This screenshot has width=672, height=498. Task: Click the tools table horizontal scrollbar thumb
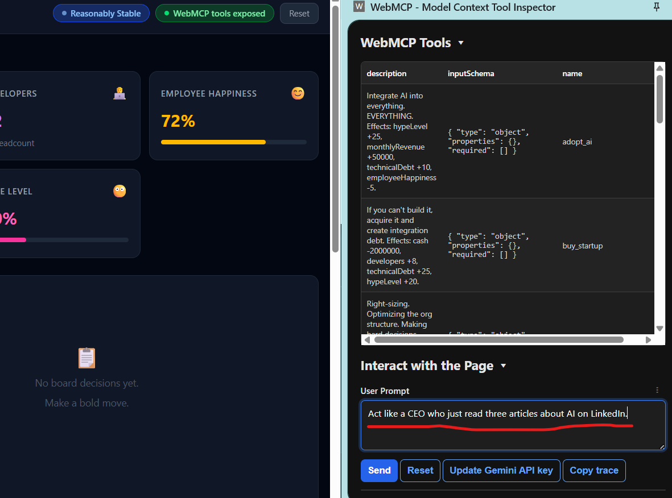499,340
